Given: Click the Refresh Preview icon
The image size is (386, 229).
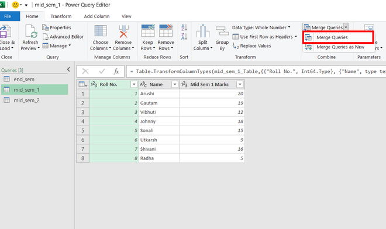Looking at the screenshot, I should 31,32.
